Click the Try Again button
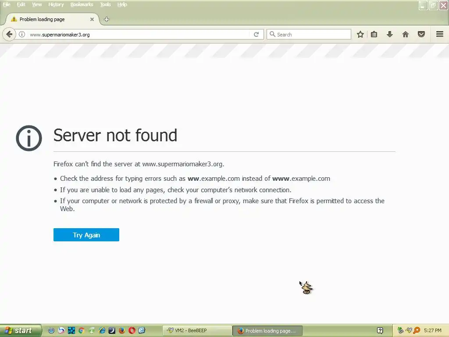Image resolution: width=449 pixels, height=337 pixels. click(86, 235)
